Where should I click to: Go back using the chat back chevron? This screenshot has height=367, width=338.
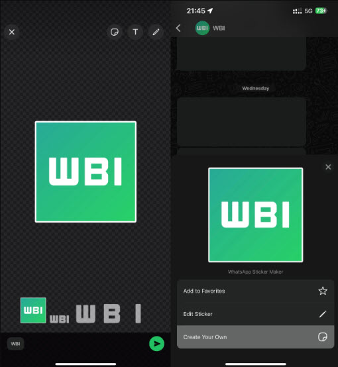coord(178,28)
